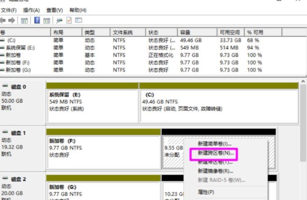307x200 pixels.
Task: Open the 操作(A) menu
Action: [31, 10]
